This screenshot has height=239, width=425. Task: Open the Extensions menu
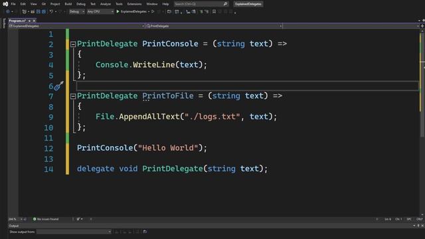tap(134, 4)
